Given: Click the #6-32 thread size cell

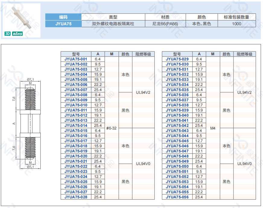Looking at the screenshot, I should click(x=111, y=128).
